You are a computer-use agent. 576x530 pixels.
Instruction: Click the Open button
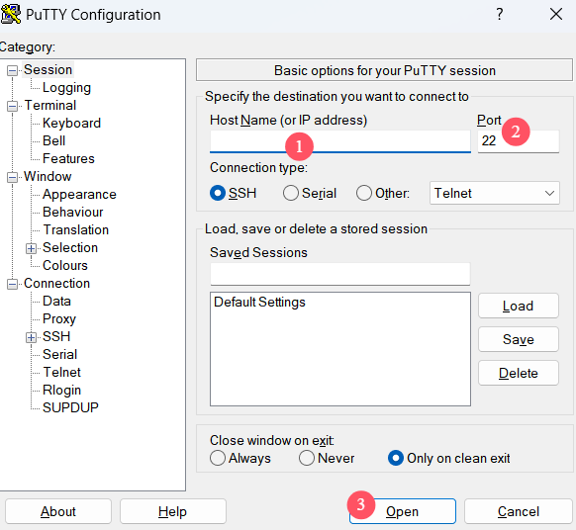[402, 511]
